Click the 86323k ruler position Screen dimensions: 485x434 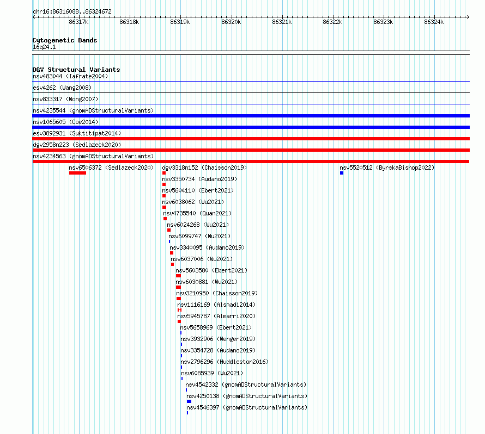coord(383,22)
